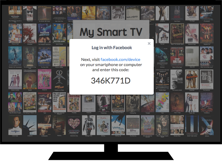Open the Trick 'r Treat poster

tap(177, 102)
